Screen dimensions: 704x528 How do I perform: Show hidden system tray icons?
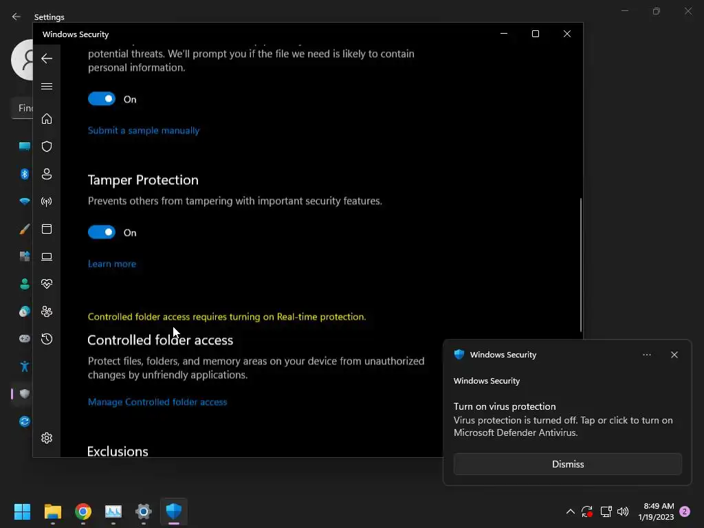click(570, 511)
